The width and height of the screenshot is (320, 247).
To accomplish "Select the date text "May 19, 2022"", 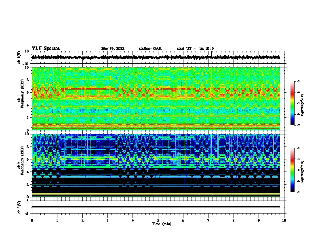I will tap(113, 48).
